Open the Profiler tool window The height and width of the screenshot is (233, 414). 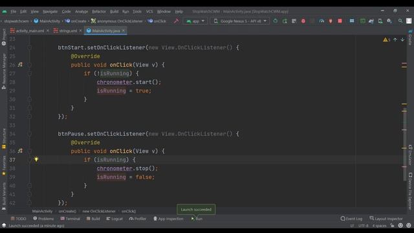point(138,219)
